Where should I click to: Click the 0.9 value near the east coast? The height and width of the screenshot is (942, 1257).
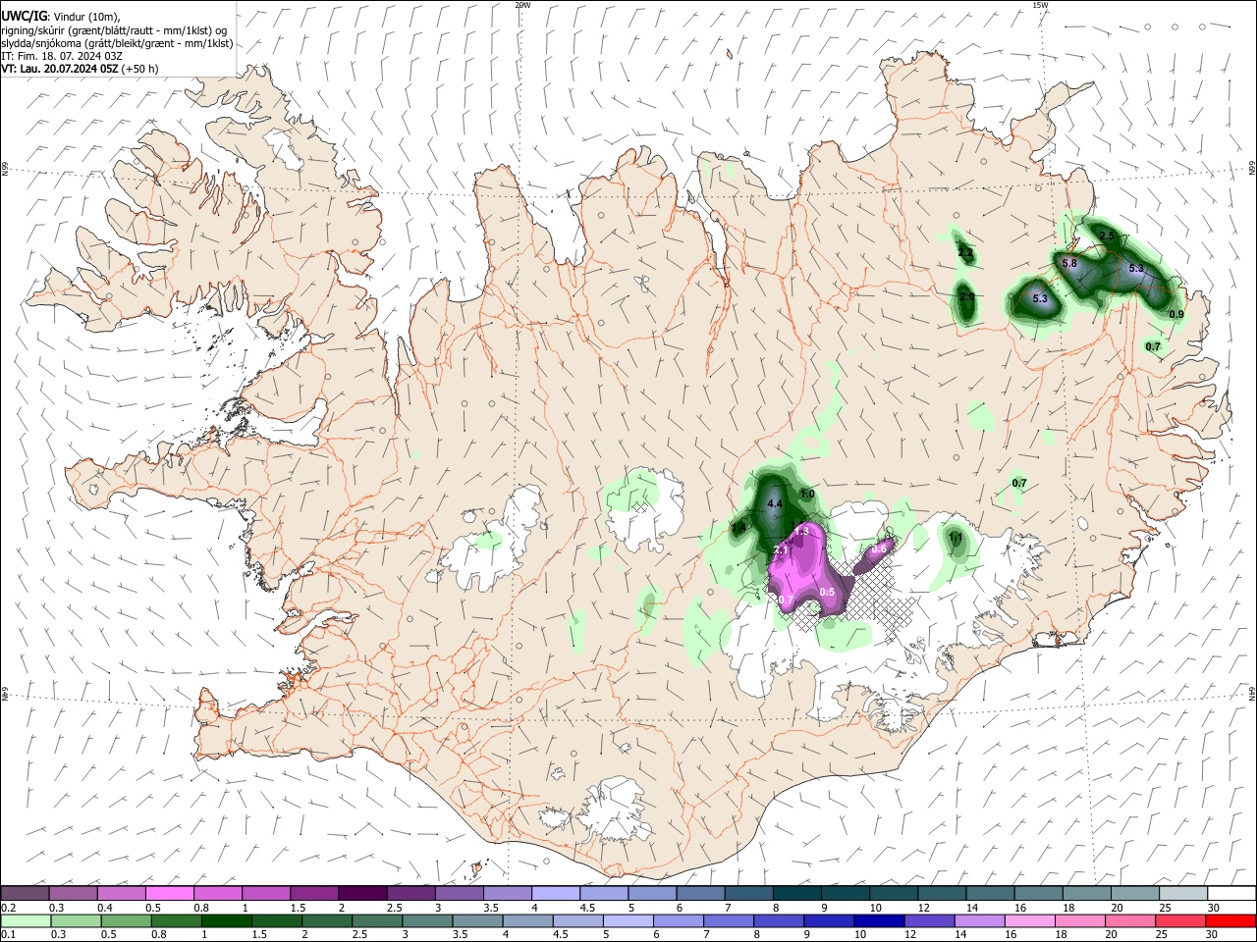1176,314
